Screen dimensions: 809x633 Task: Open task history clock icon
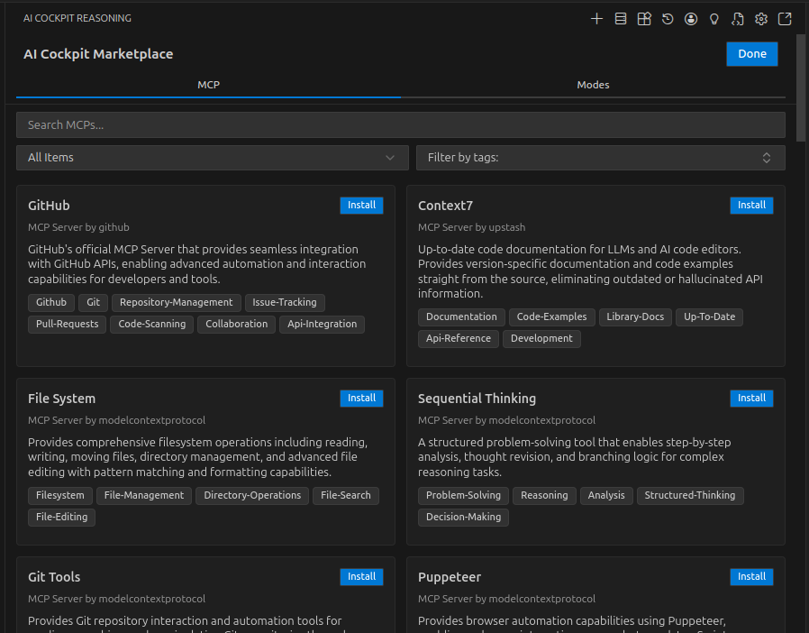tap(668, 19)
